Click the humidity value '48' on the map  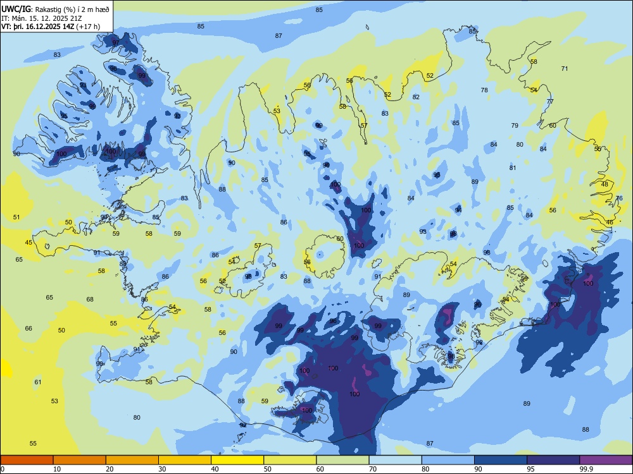(x=605, y=184)
